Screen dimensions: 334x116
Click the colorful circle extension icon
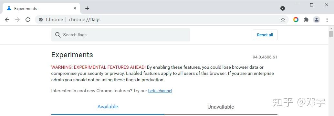click(x=296, y=20)
